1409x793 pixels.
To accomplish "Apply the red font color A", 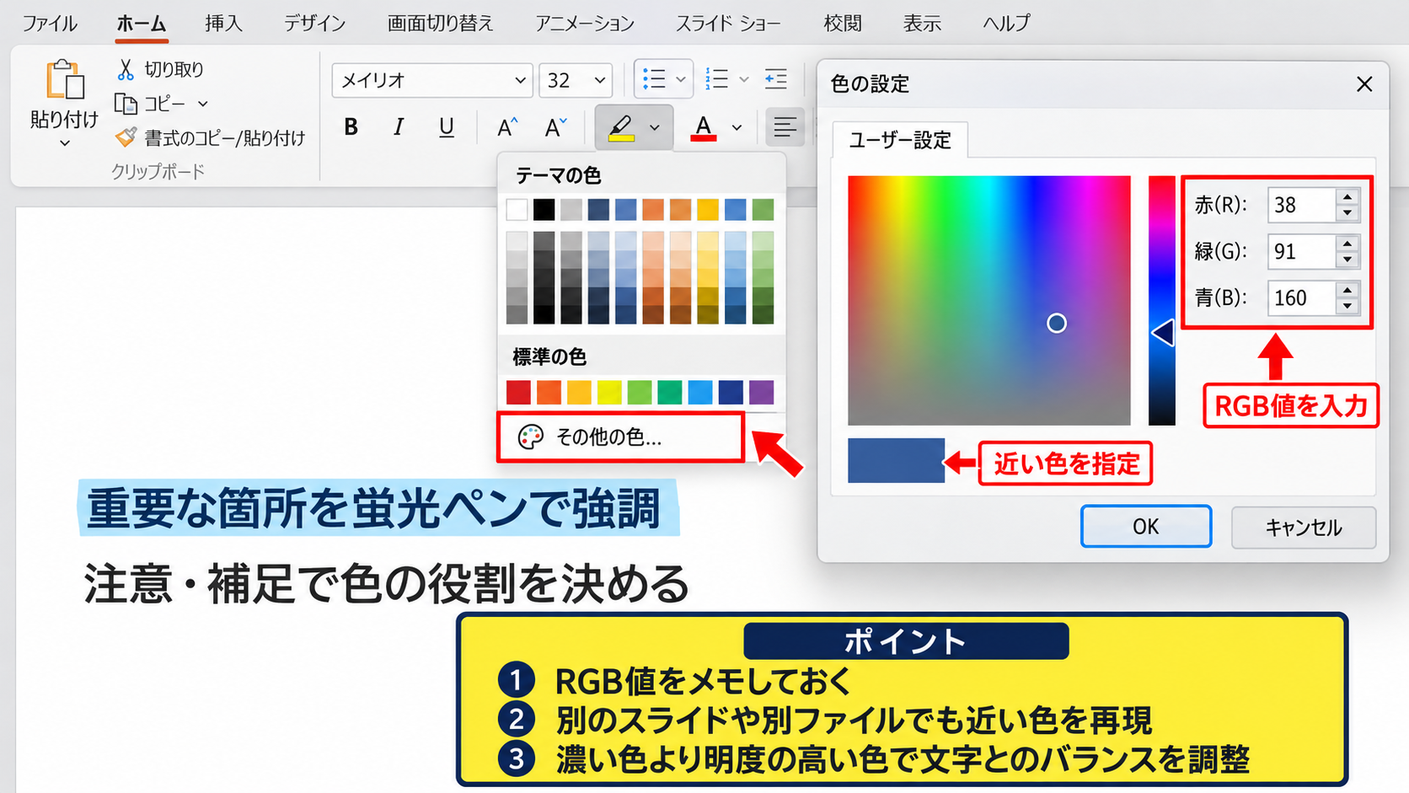I will (x=704, y=128).
